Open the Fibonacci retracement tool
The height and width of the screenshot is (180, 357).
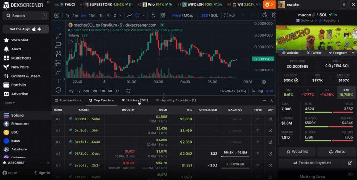tap(59, 45)
